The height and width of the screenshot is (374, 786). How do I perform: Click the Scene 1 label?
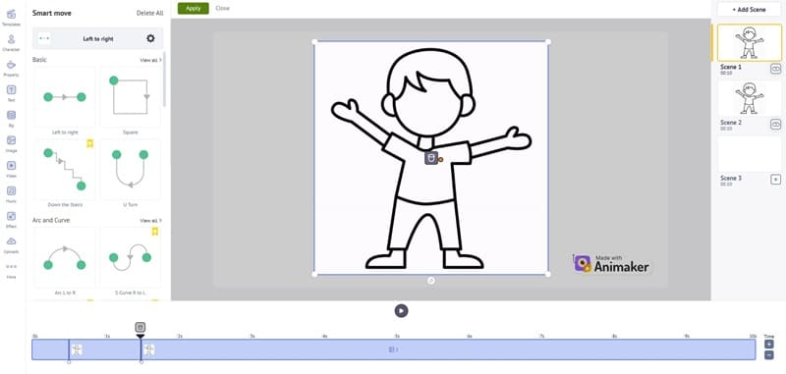(x=731, y=67)
